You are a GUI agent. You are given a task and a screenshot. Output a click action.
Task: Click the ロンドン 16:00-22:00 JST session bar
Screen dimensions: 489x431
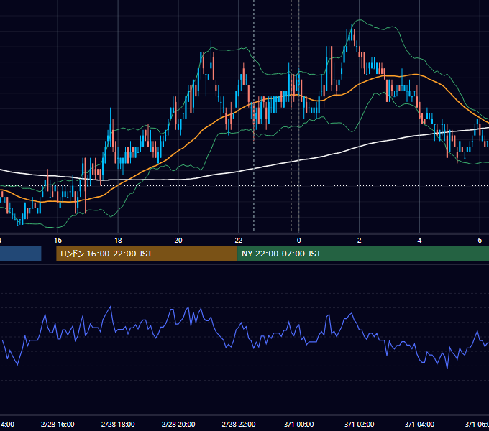coord(147,254)
